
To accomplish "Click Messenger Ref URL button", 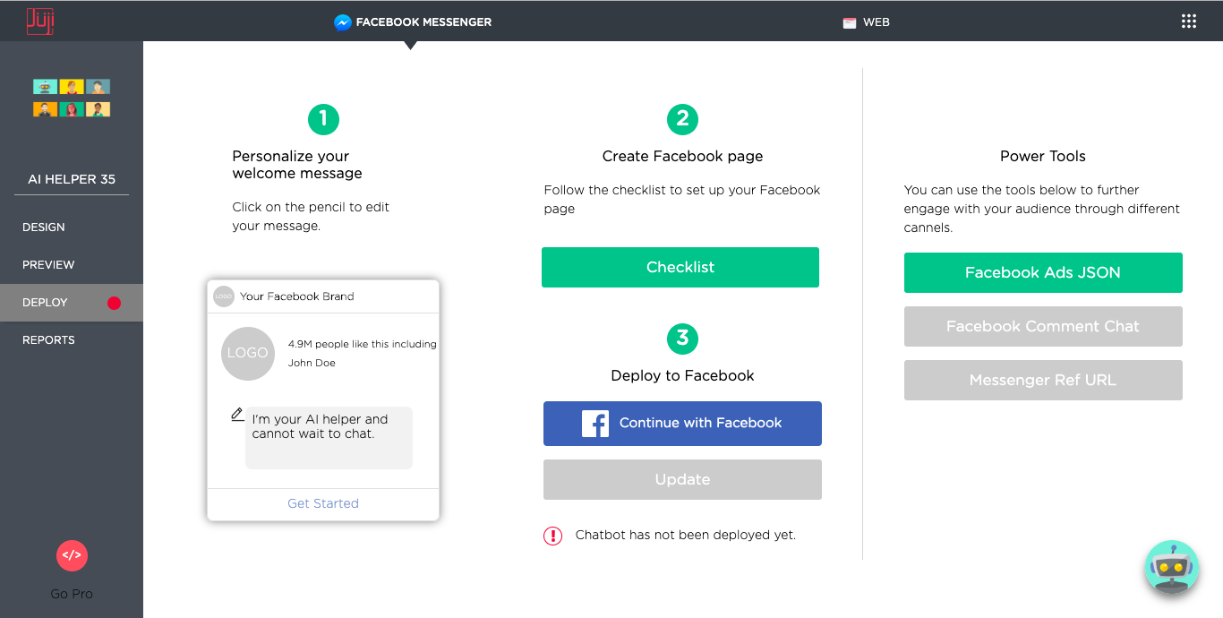I will point(1043,380).
